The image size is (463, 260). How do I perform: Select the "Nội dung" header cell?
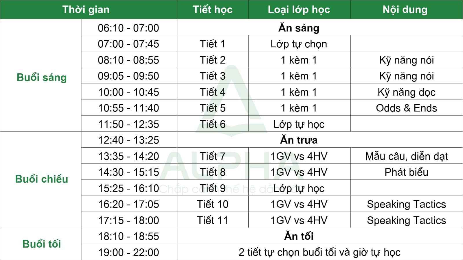(x=407, y=10)
